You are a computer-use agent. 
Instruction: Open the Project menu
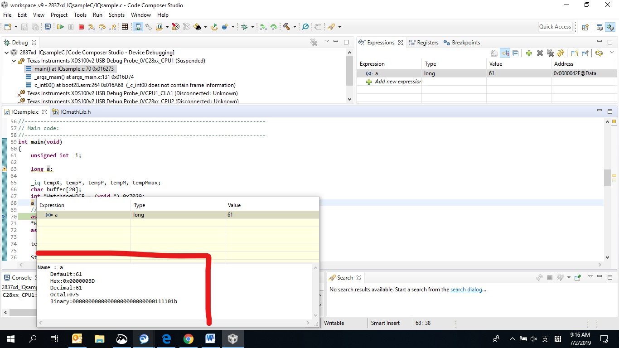tap(59, 15)
